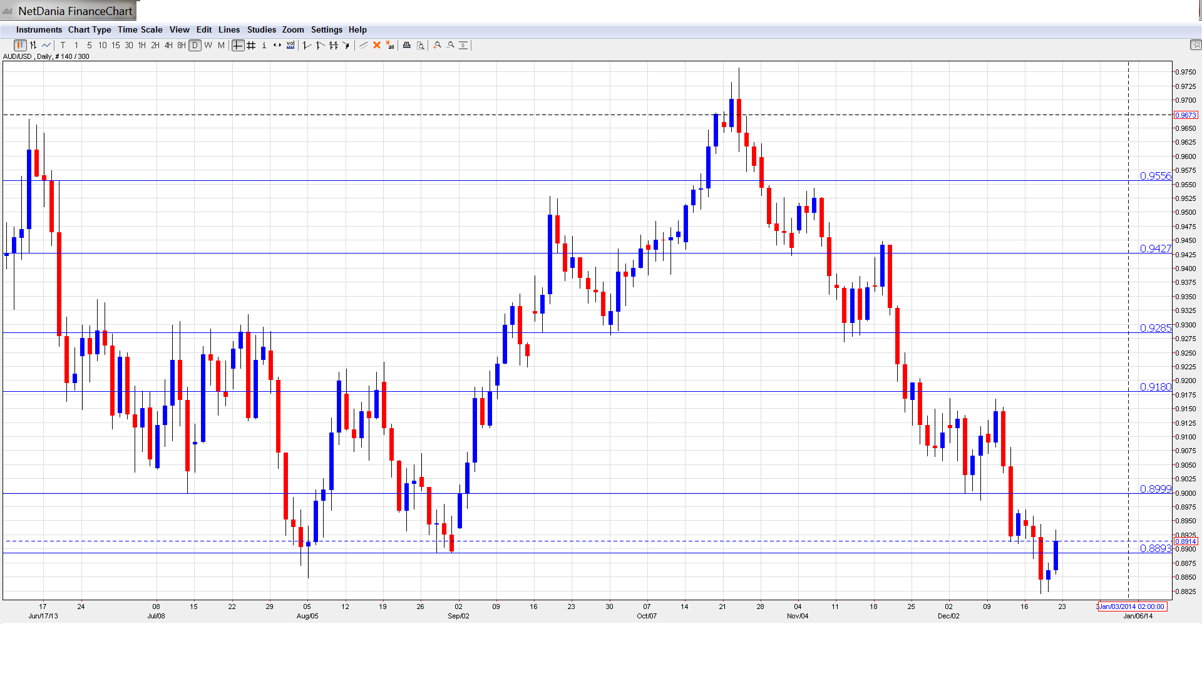Click the 0.9556 horizontal line label
This screenshot has width=1202, height=676.
pos(1155,176)
